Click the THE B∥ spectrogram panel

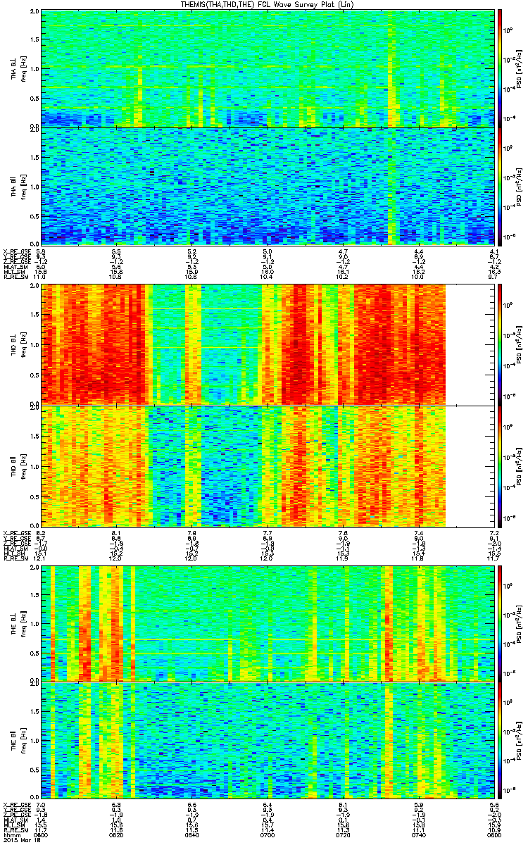(267, 739)
